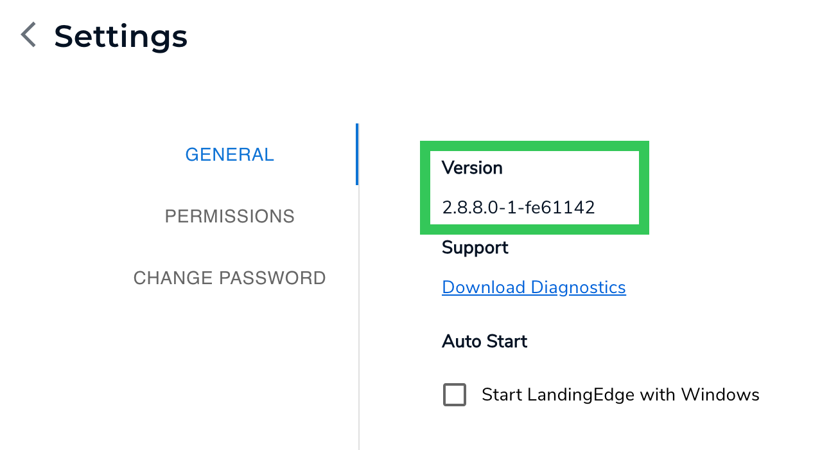813x450 pixels.
Task: Click the Settings page title
Action: tap(121, 36)
